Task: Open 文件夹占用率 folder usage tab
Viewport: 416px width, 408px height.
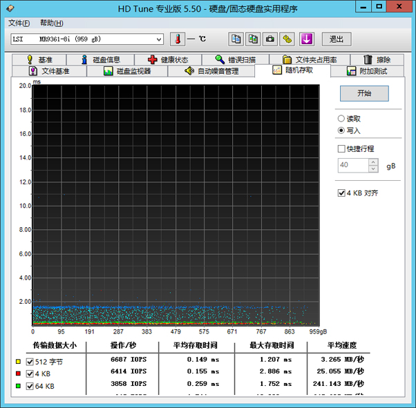Action: tap(310, 59)
